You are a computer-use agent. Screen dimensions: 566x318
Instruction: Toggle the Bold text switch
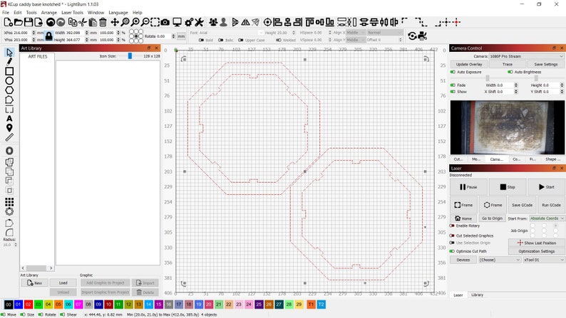point(202,40)
